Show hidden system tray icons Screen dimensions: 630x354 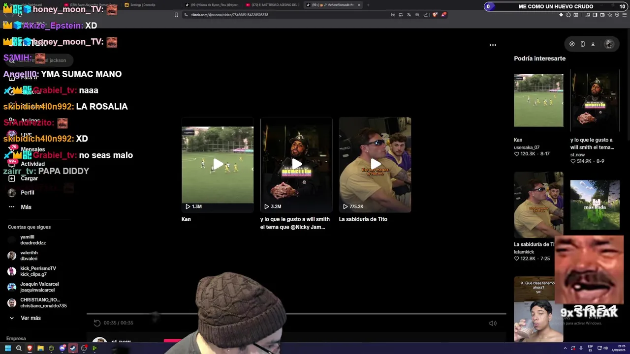tap(565, 348)
